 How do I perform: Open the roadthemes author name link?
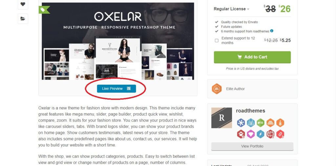pos(250,111)
